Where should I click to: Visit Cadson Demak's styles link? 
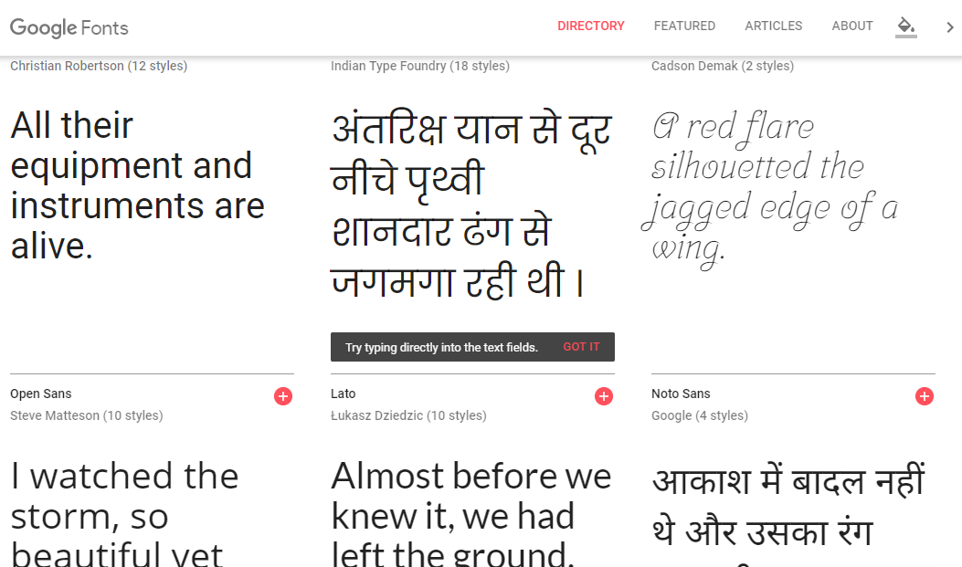pos(723,66)
